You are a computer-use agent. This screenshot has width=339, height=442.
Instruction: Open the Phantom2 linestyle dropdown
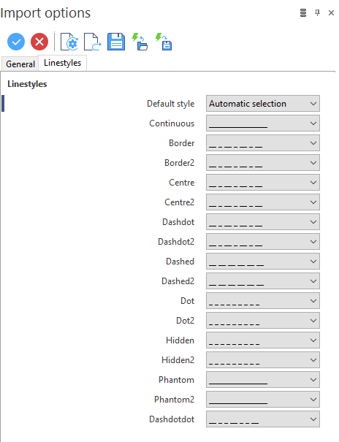click(262, 400)
